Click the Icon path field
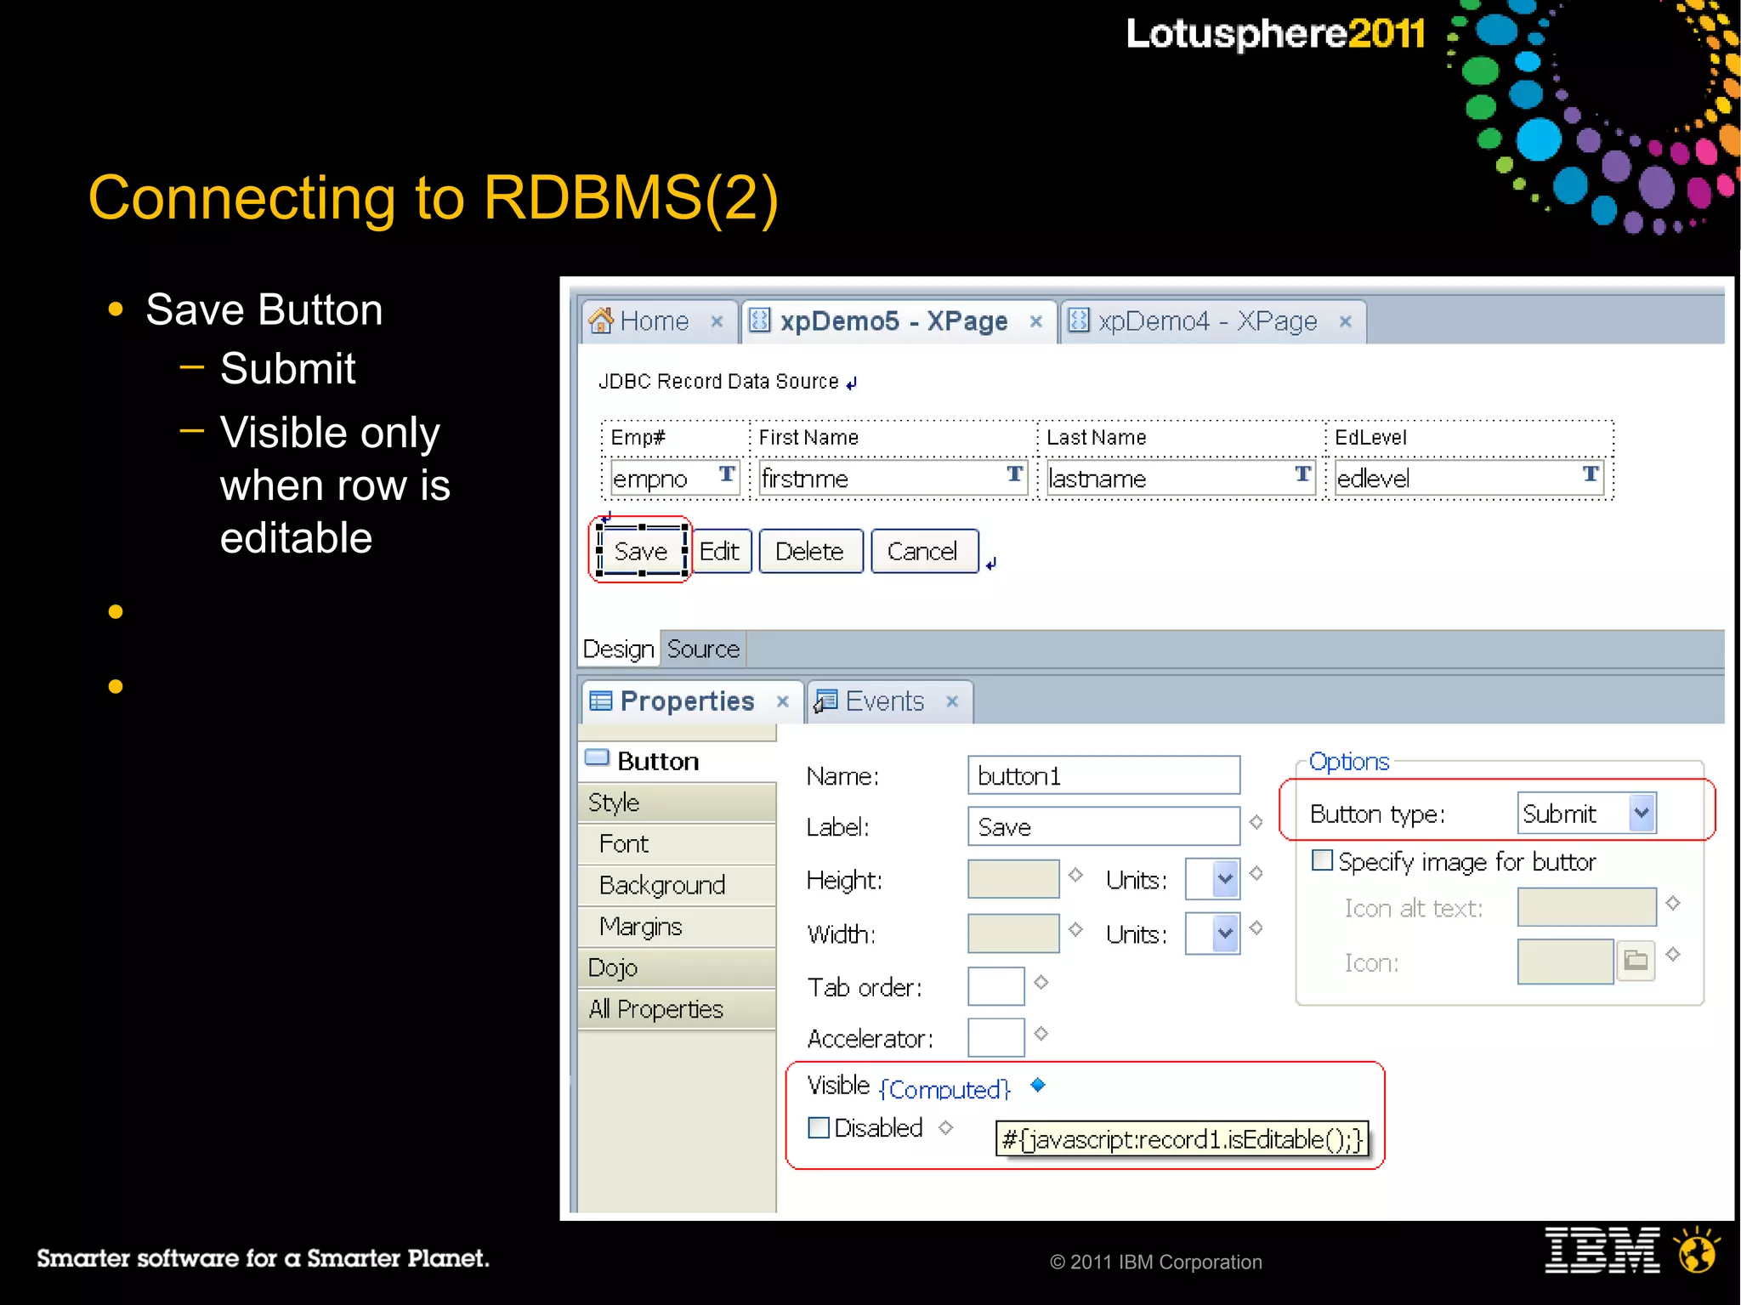 (x=1565, y=962)
